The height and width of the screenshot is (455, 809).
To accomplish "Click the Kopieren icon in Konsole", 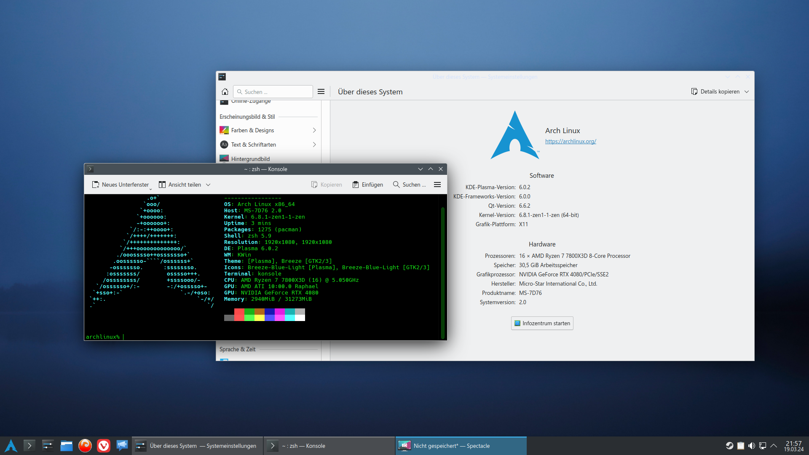I will pyautogui.click(x=315, y=185).
